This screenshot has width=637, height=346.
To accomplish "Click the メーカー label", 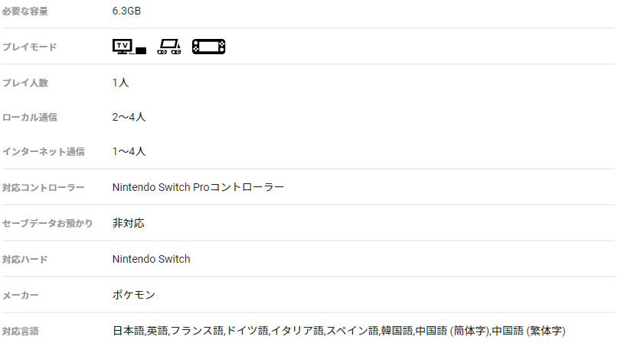I will 21,296.
